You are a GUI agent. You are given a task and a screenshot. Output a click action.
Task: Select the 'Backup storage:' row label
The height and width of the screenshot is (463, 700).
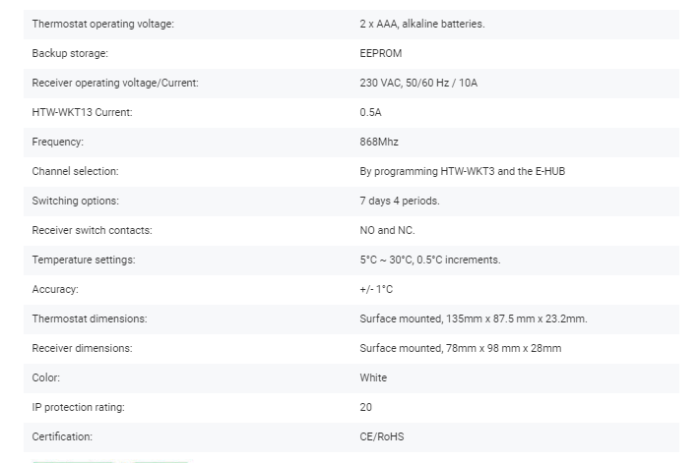[x=70, y=53]
